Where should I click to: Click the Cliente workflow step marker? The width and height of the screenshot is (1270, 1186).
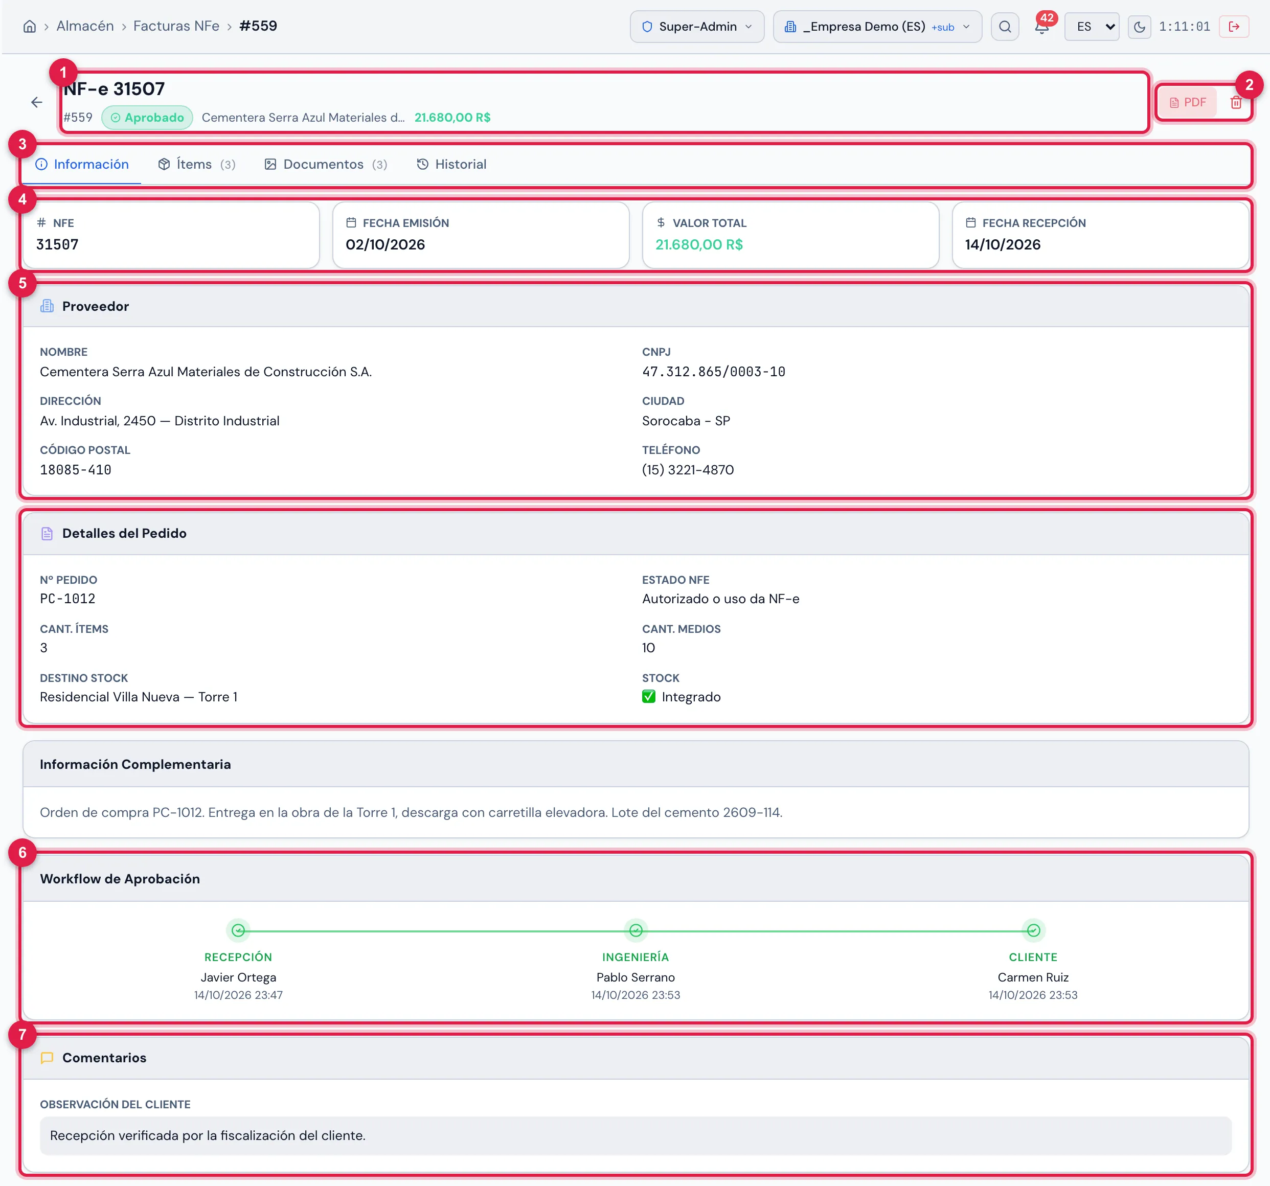[1033, 930]
